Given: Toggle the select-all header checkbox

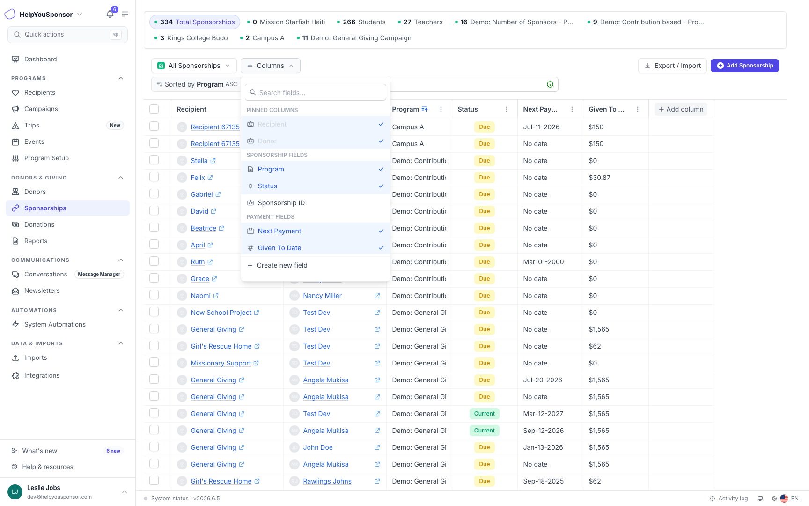Looking at the screenshot, I should pyautogui.click(x=154, y=109).
